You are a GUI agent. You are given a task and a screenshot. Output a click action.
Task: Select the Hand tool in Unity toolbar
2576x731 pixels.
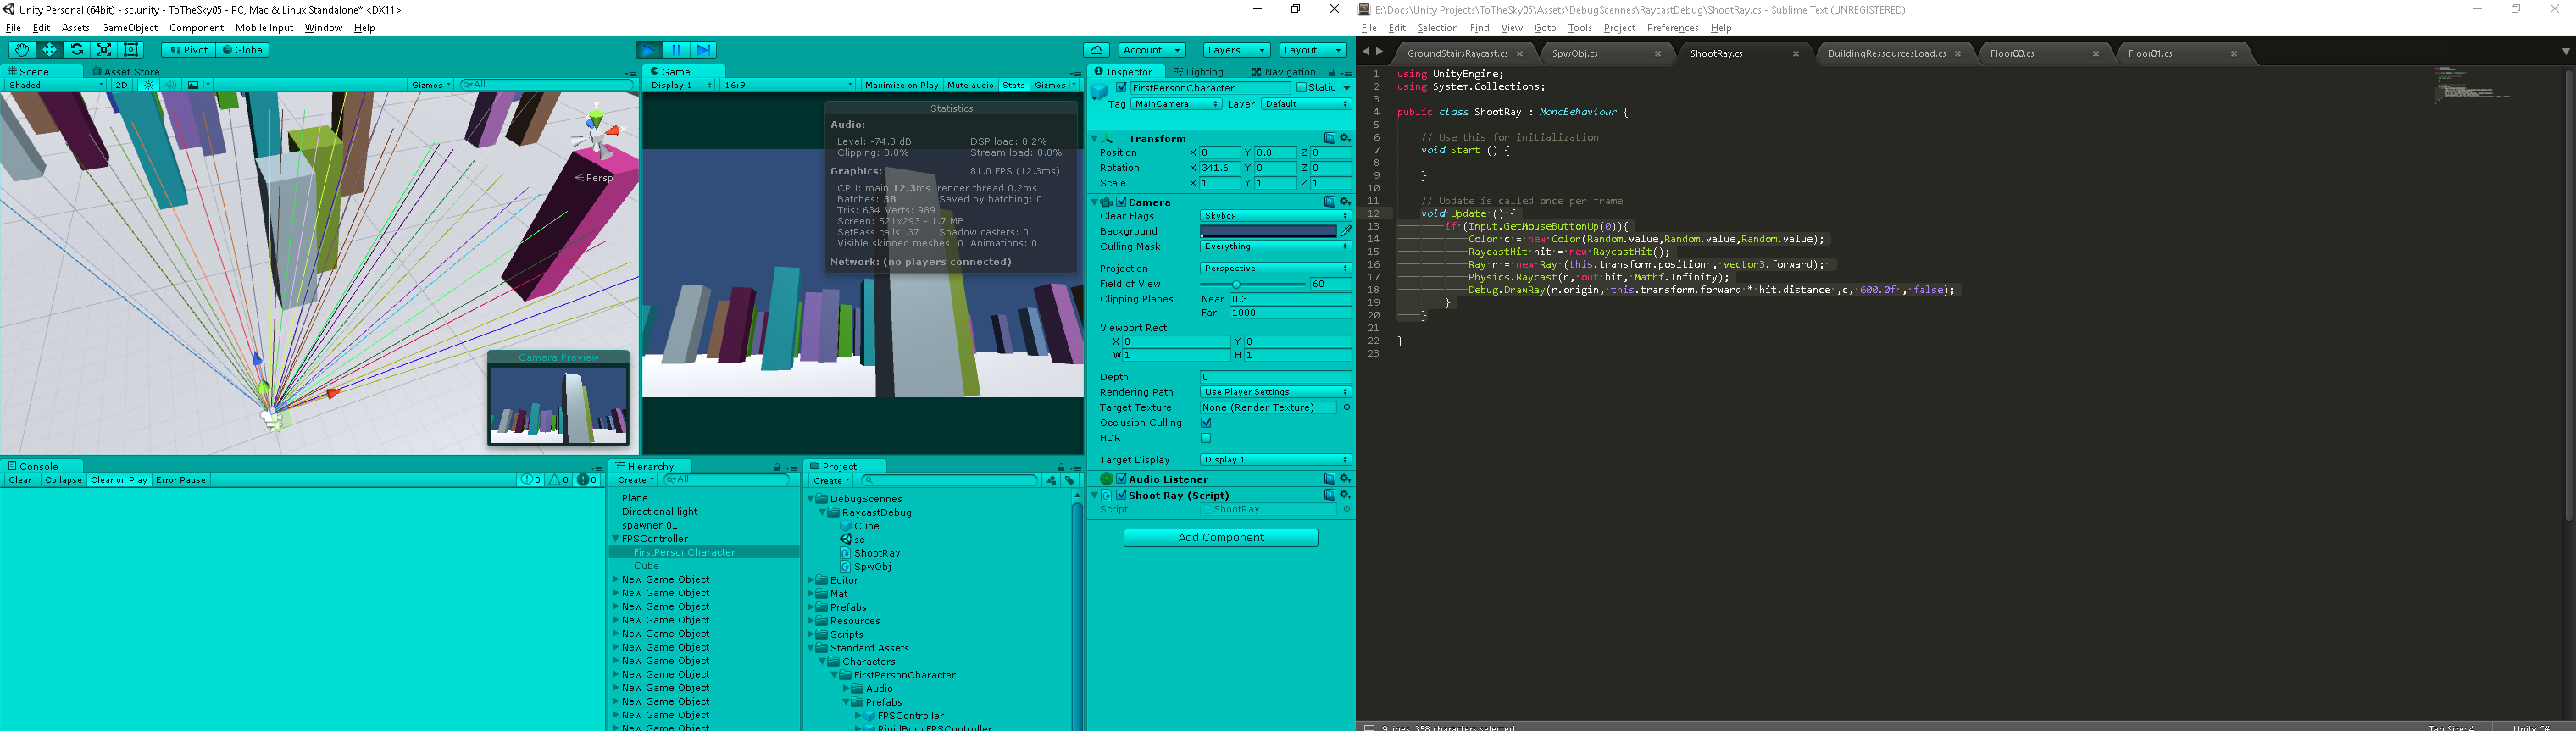pos(22,50)
